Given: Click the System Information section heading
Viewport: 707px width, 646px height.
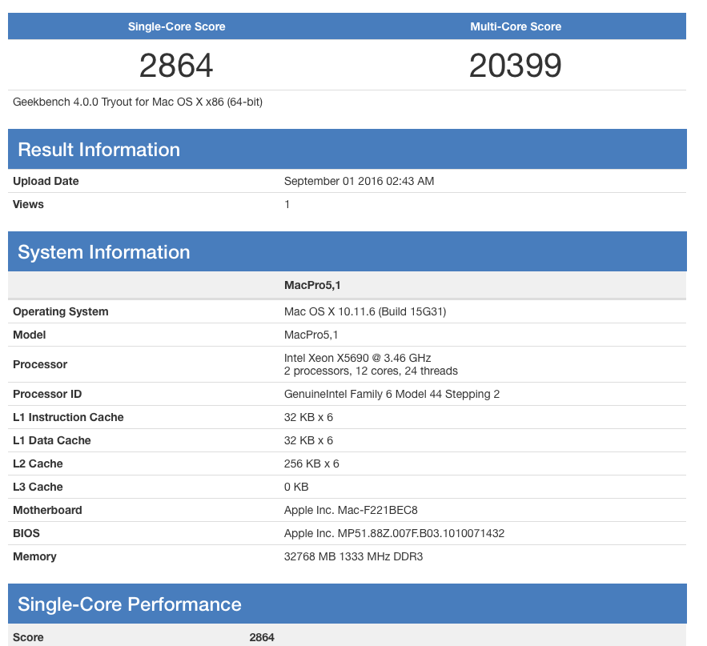Looking at the screenshot, I should (104, 252).
